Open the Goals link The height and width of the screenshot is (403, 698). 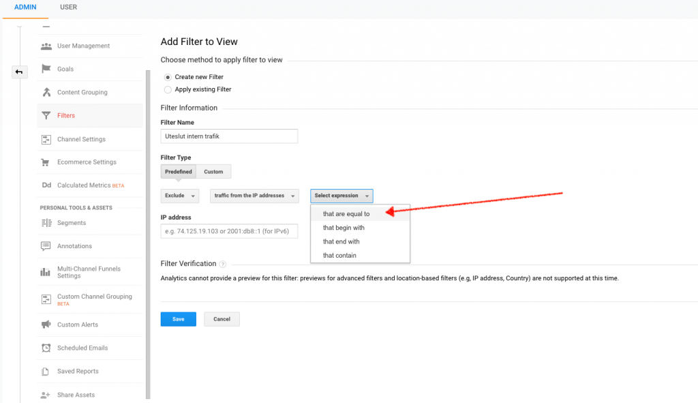tap(65, 69)
